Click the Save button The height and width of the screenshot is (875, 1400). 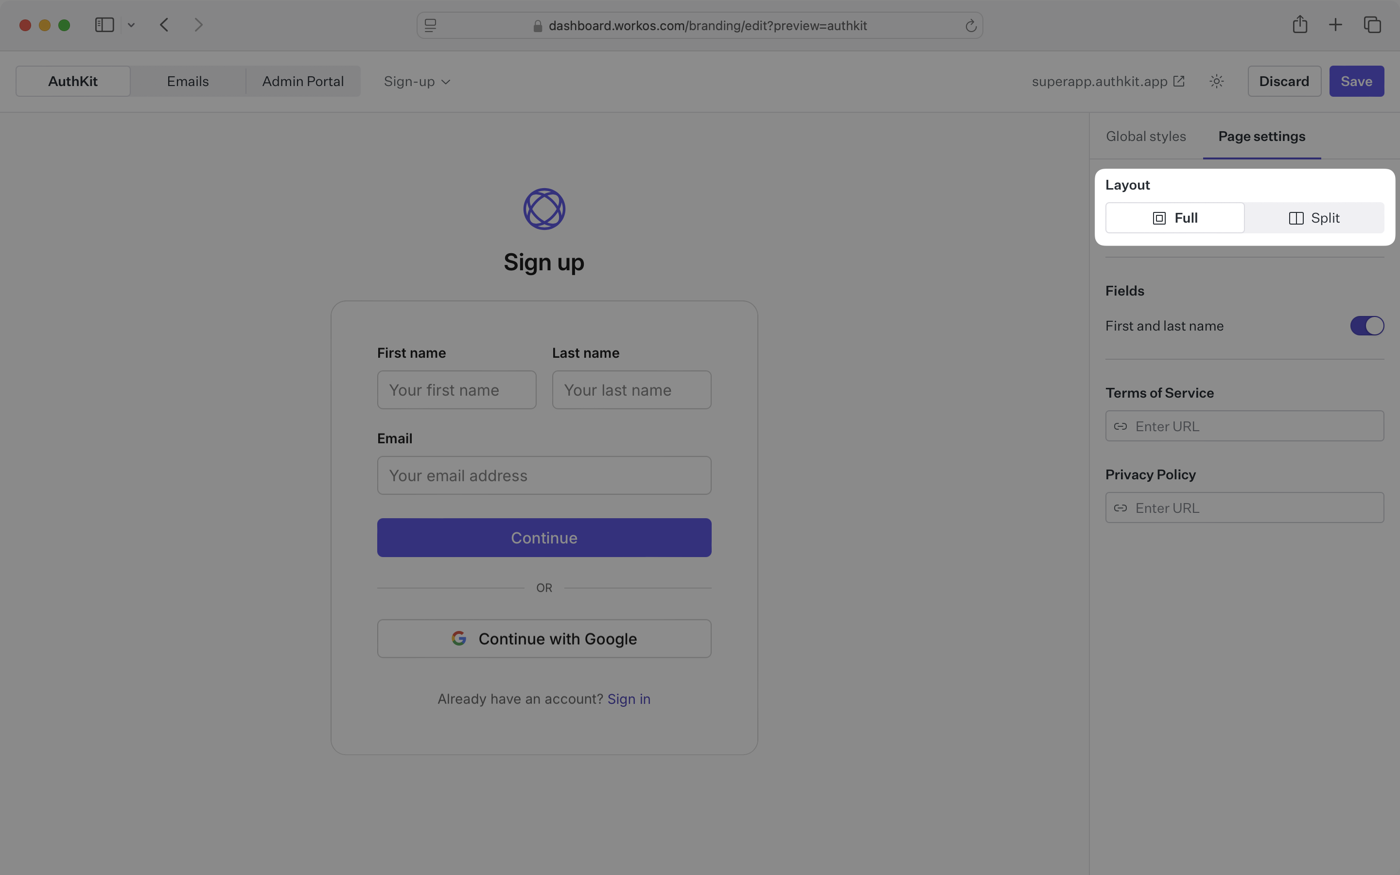click(x=1356, y=81)
